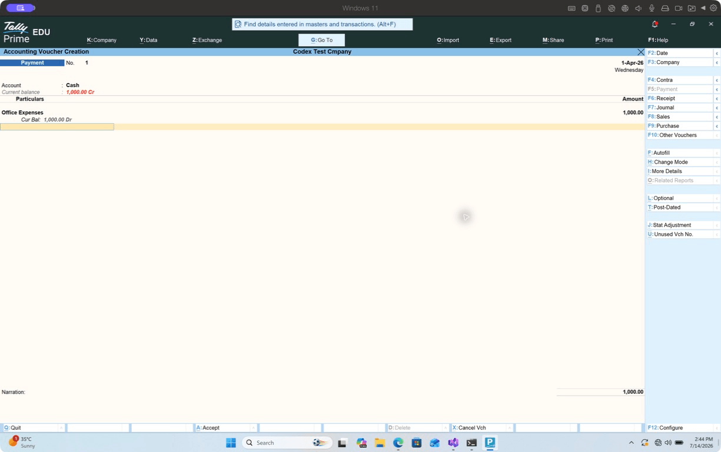Open the K: Company menu

coord(102,40)
